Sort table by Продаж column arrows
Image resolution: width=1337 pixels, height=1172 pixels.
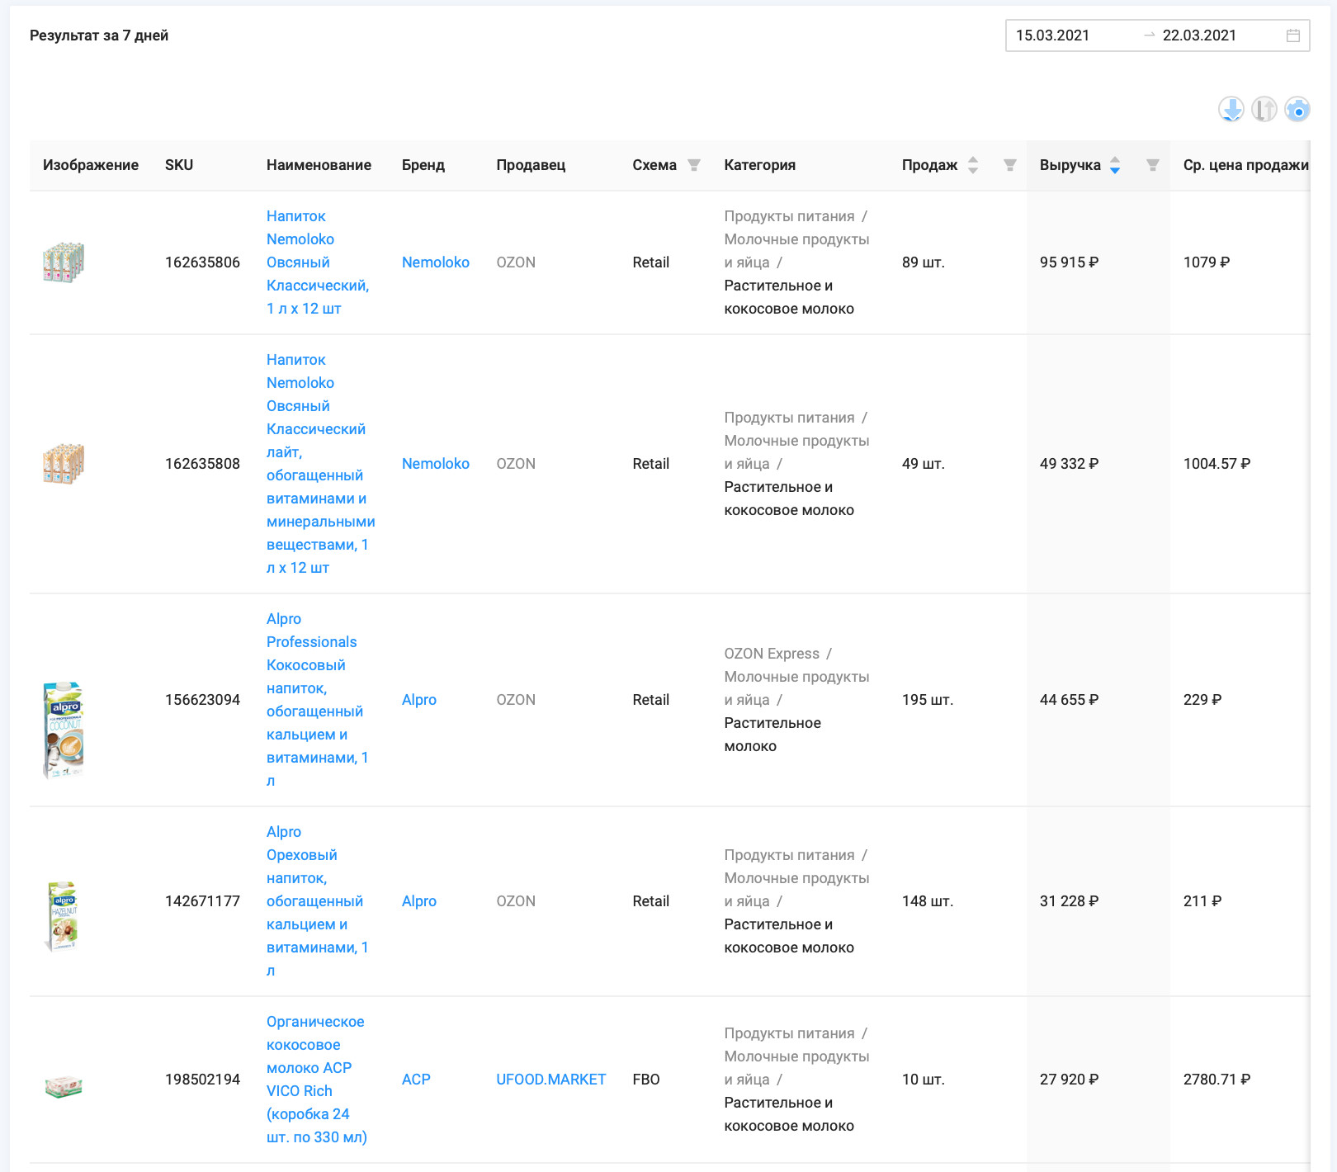[973, 165]
